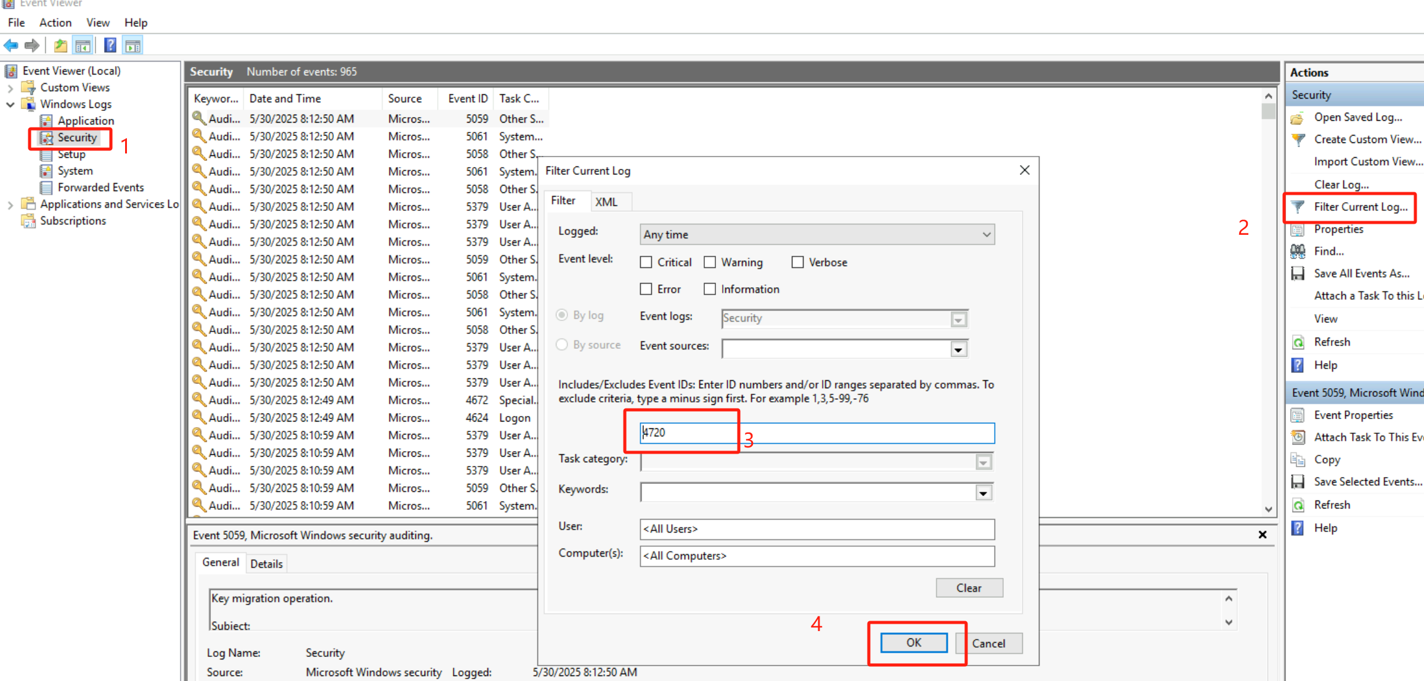
Task: Check the Warning event level box
Action: [710, 263]
